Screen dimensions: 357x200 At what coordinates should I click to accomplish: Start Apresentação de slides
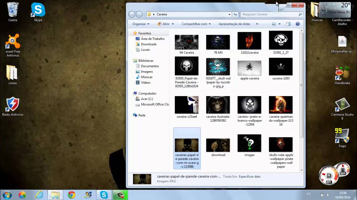point(234,24)
